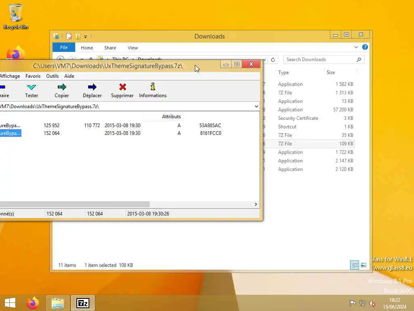Select the Application row sized 2 120 KB
This screenshot has height=311, width=414.
click(309, 169)
